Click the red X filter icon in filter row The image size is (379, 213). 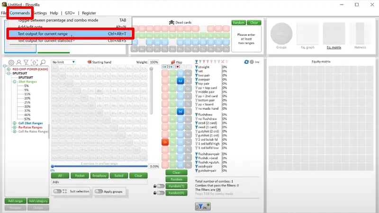pyautogui.click(x=223, y=62)
